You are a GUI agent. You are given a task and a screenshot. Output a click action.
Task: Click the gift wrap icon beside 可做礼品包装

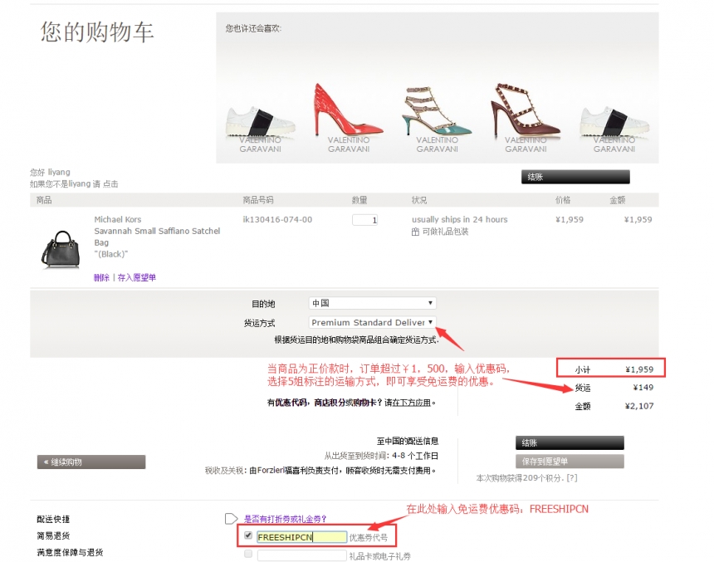pyautogui.click(x=415, y=232)
